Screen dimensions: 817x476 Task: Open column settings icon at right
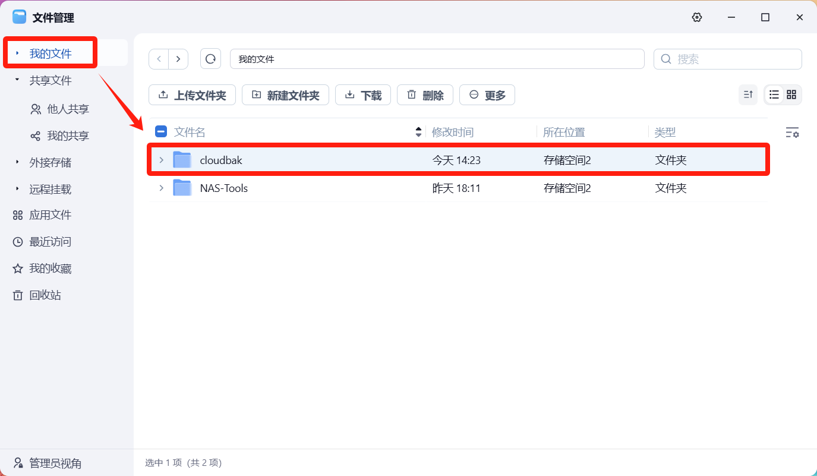[x=792, y=133]
